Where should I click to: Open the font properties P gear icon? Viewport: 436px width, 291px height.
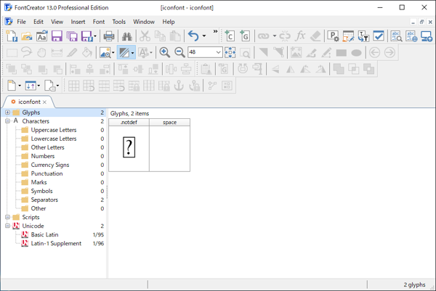tap(333, 36)
